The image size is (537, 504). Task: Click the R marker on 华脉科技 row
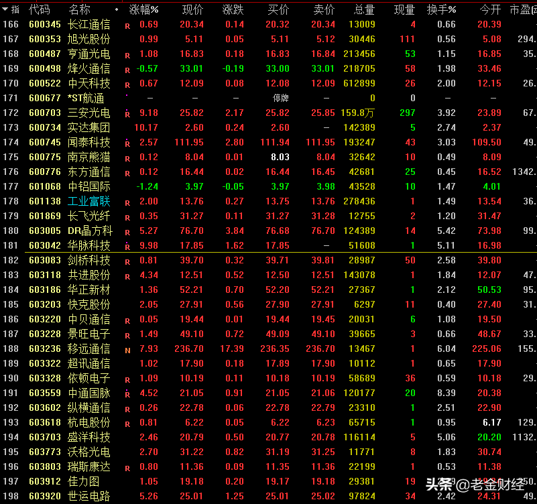pyautogui.click(x=127, y=247)
